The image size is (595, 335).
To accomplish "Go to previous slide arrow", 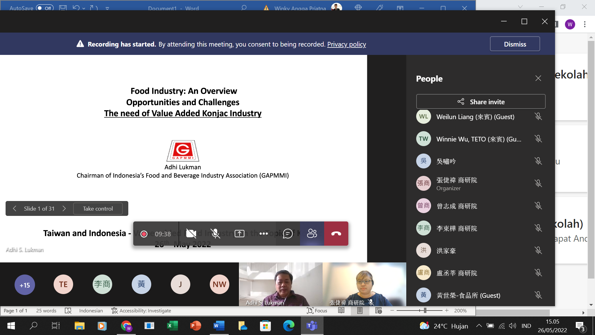I will click(15, 208).
